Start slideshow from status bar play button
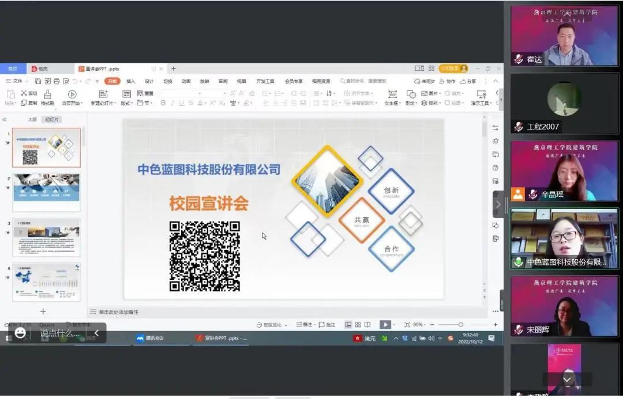Viewport: 623px width, 399px height. coord(385,325)
